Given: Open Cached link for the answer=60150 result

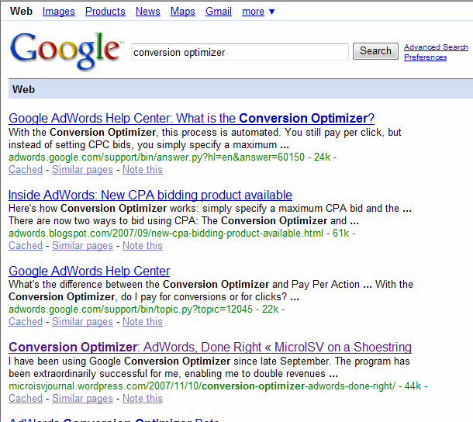Looking at the screenshot, I should pyautogui.click(x=26, y=169).
